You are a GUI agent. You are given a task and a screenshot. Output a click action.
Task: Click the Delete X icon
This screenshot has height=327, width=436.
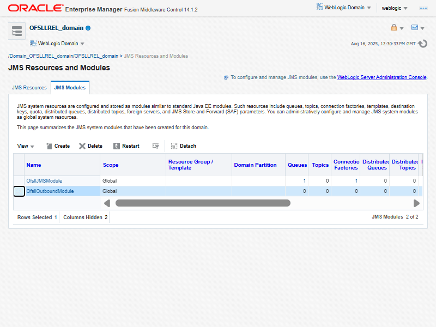[x=82, y=146]
